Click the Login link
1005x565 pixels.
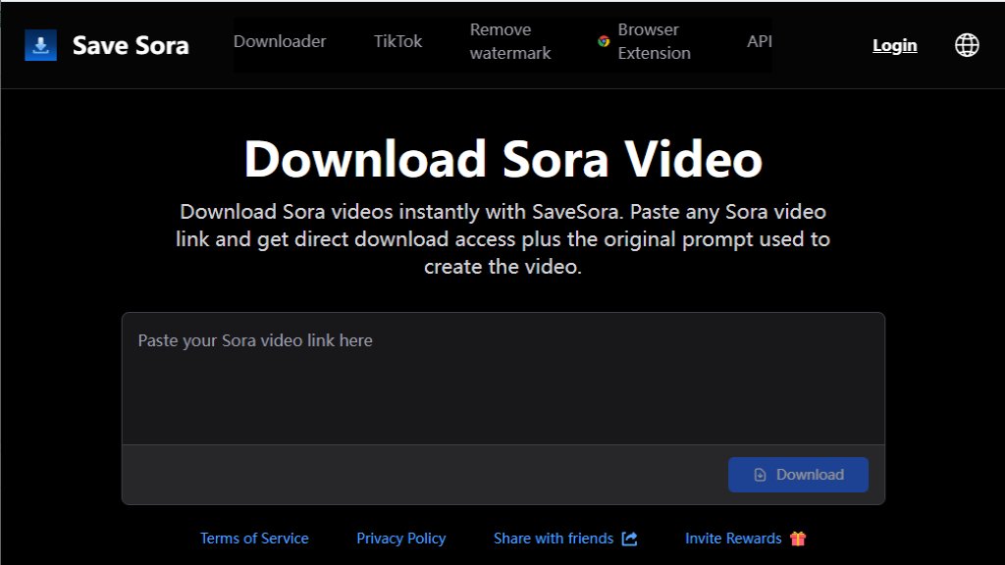895,45
